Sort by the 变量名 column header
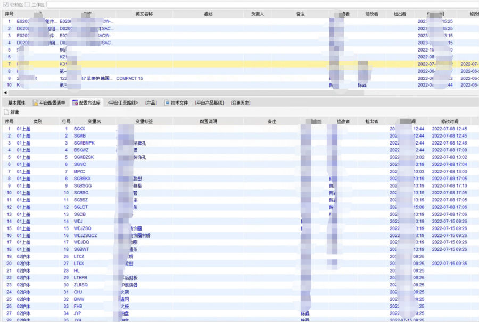 tap(94, 121)
